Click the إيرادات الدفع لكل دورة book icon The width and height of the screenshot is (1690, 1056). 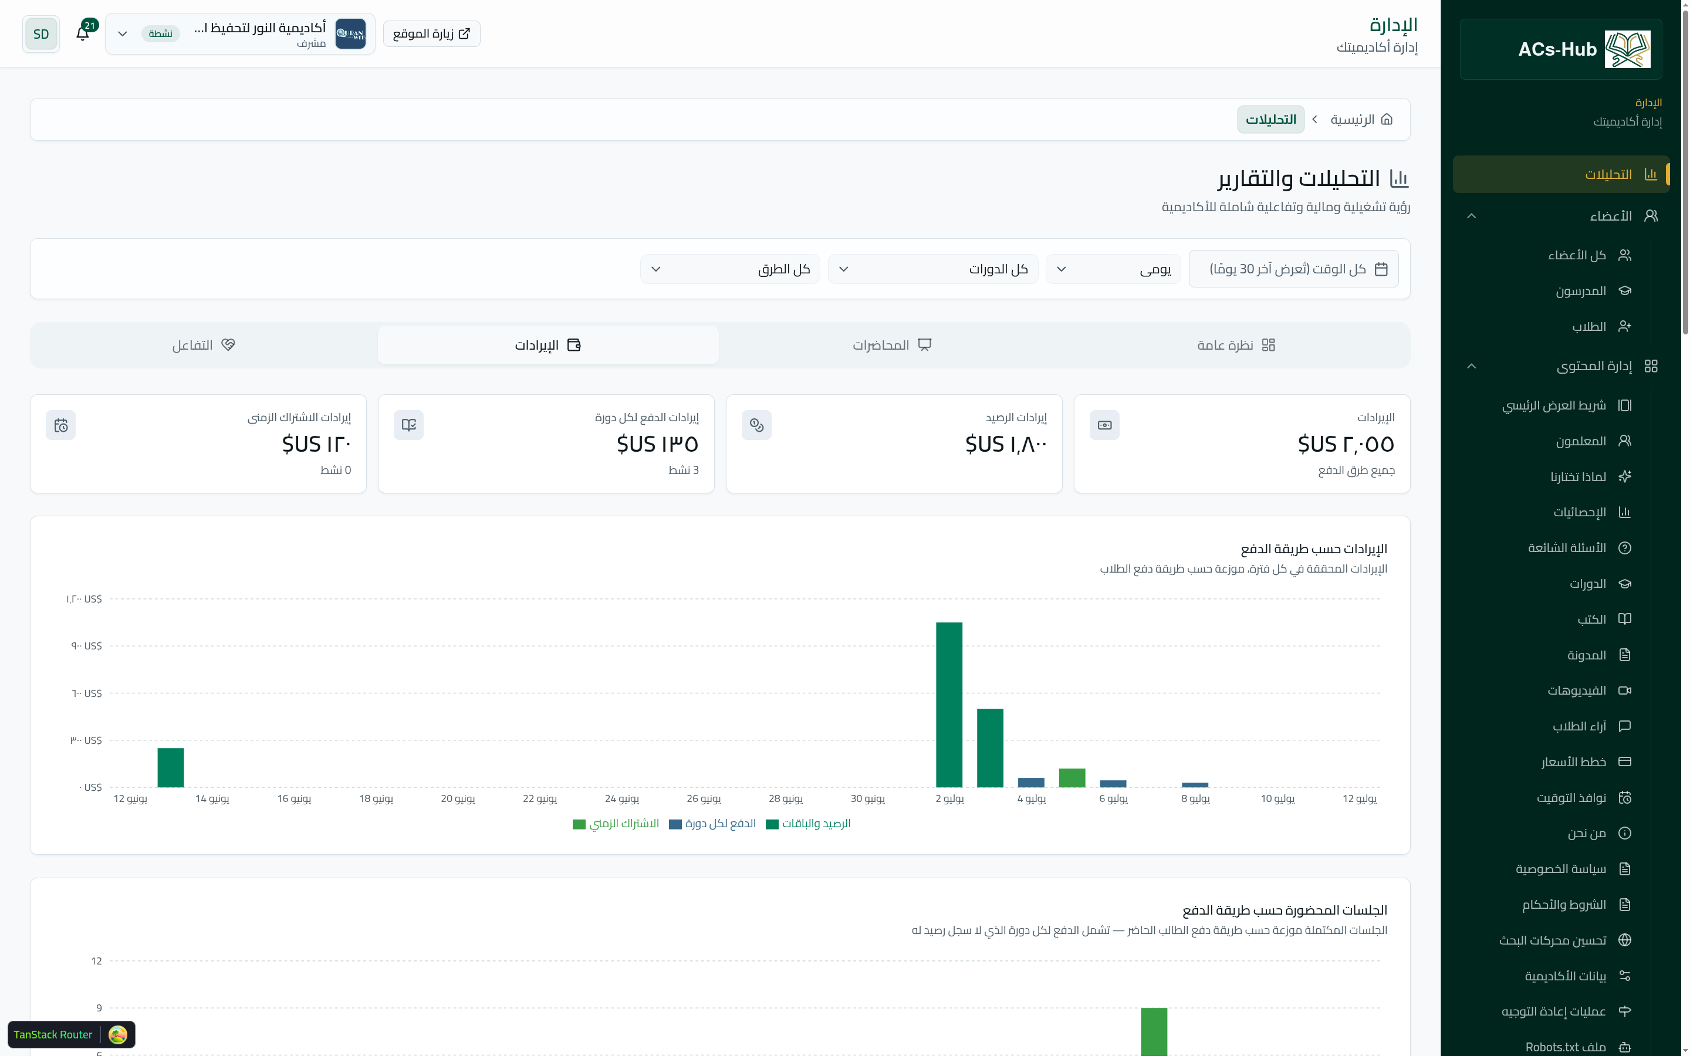pos(408,425)
